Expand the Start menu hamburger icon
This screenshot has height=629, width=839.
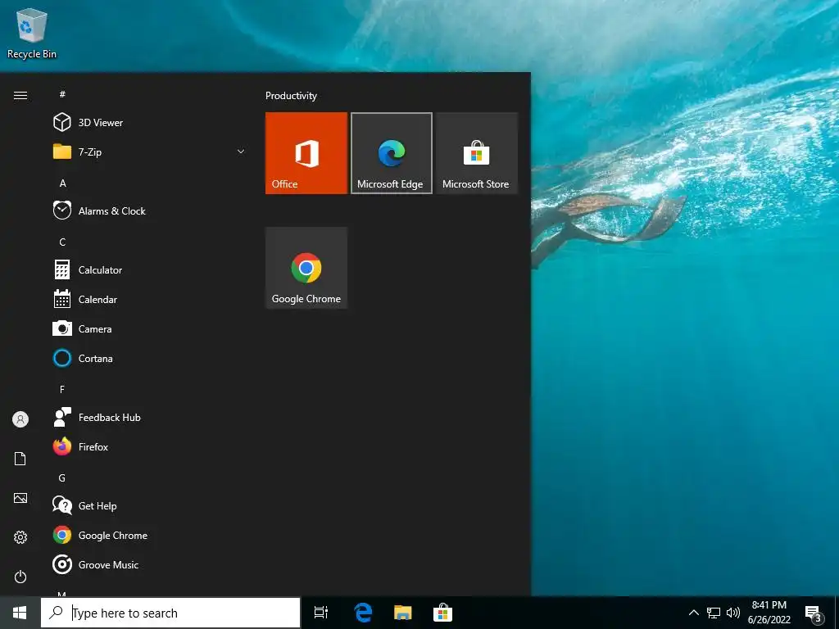(20, 95)
